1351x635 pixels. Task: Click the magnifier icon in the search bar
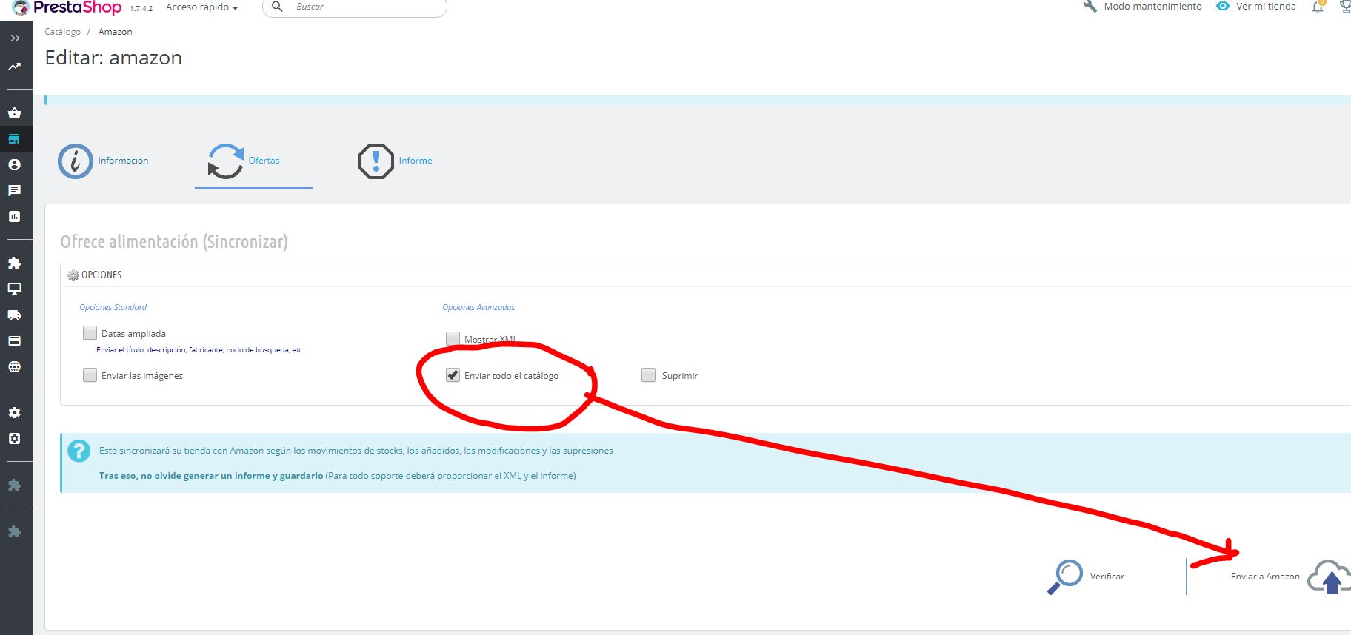[x=277, y=7]
